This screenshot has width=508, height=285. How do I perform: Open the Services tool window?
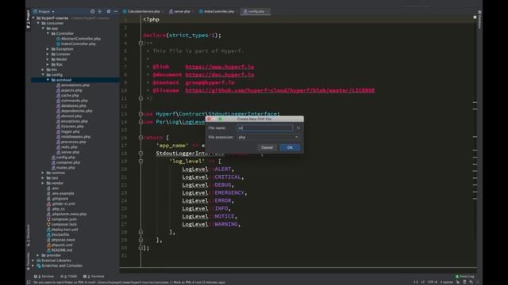coord(44,276)
